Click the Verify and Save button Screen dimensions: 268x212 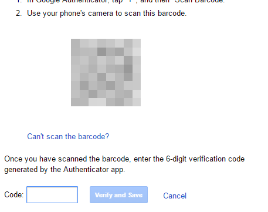point(118,194)
